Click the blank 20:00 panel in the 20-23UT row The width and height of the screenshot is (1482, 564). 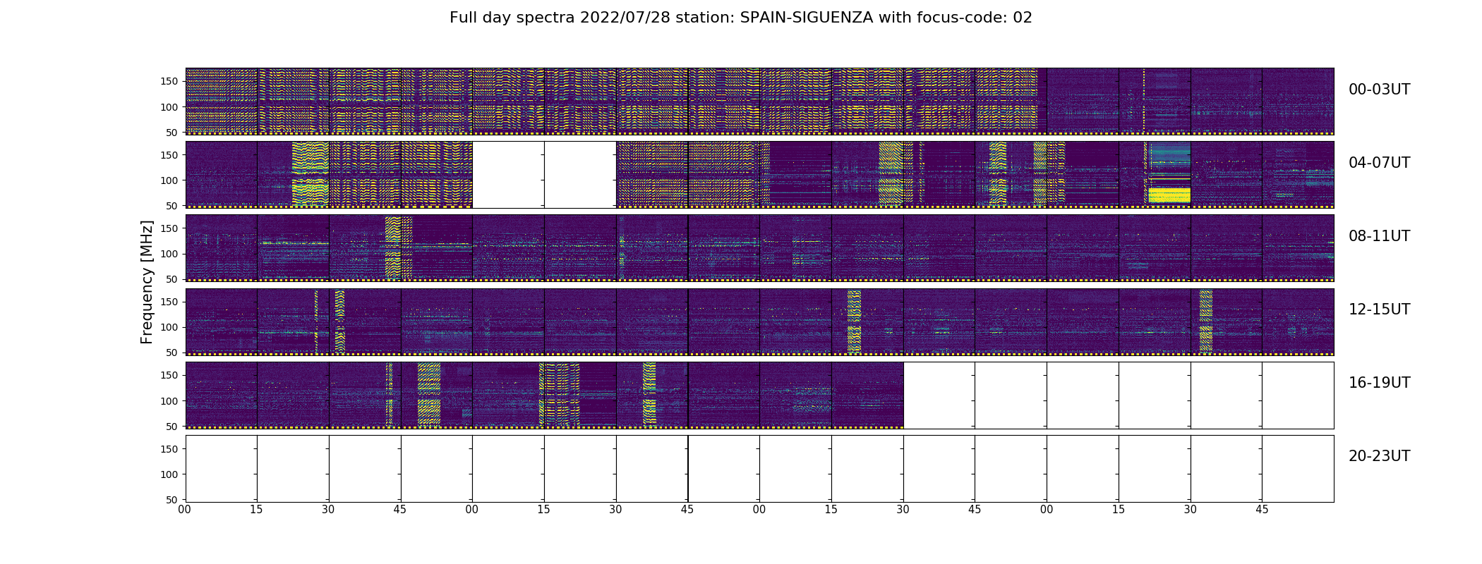tap(222, 469)
